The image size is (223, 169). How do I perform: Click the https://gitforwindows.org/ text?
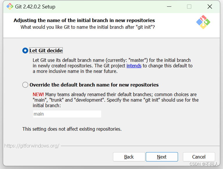32,146
